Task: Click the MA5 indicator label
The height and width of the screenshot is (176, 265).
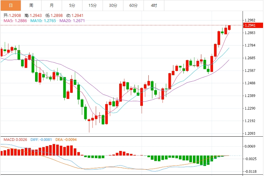Action: pyautogui.click(x=15, y=21)
